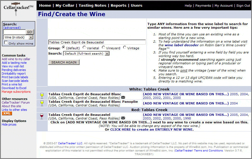Click the White: Tablas Creek section header
This screenshot has height=159, width=252.
click(x=149, y=89)
